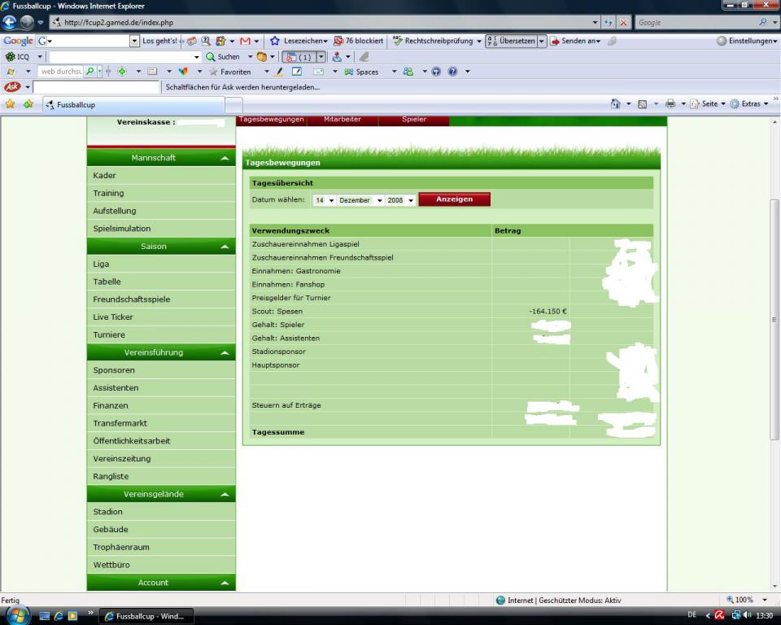Switch to the Spieler tab
Viewport: 781px width, 625px height.
413,120
